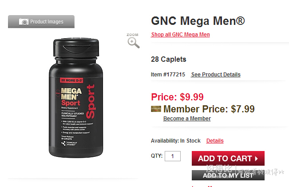289x187 pixels.
Task: Open availability Details link
Action: tap(215, 141)
